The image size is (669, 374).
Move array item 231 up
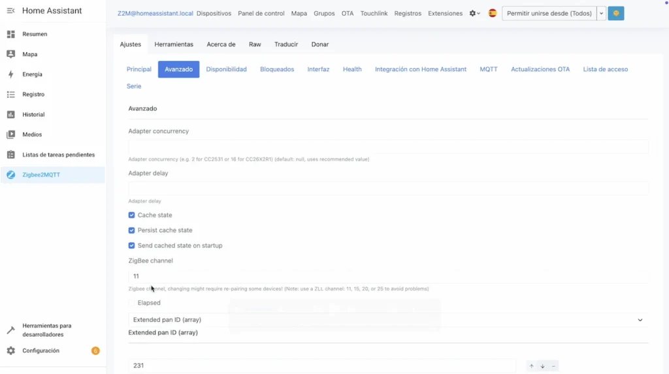(531, 366)
